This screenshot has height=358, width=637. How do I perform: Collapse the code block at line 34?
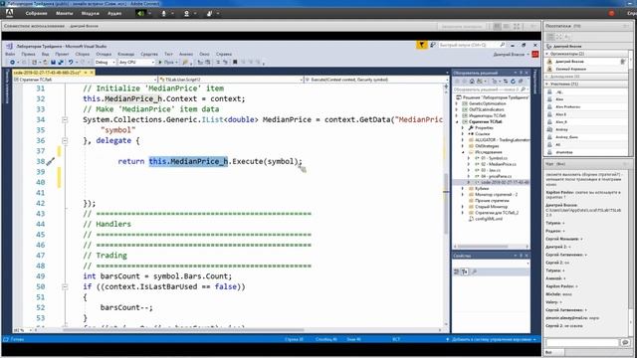[65, 119]
